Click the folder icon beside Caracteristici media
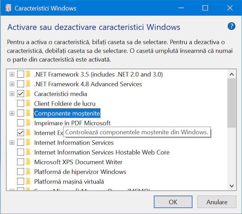This screenshot has height=214, width=242. click(x=28, y=94)
